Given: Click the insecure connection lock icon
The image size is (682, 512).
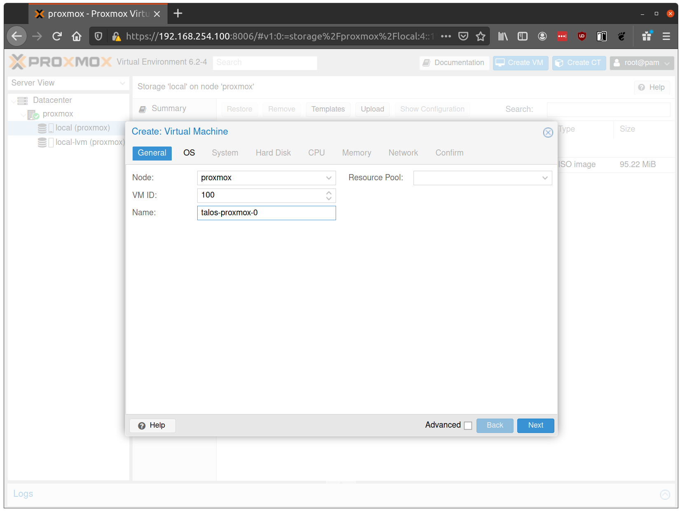Looking at the screenshot, I should coord(117,36).
